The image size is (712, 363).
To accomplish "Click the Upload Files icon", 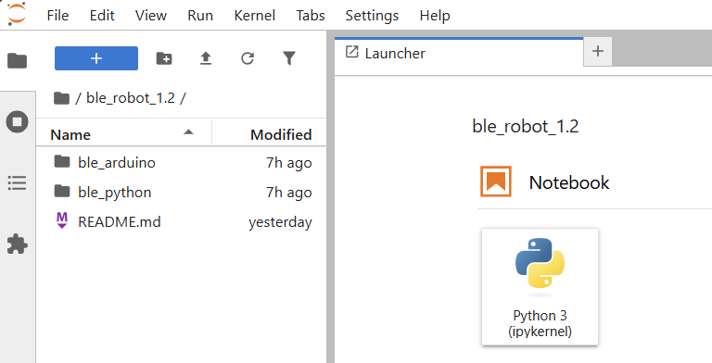I will click(x=206, y=58).
